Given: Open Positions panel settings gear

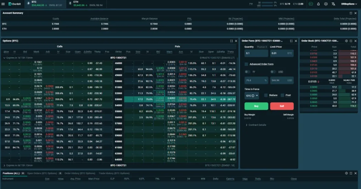Looking at the screenshot, I should click(346, 173).
